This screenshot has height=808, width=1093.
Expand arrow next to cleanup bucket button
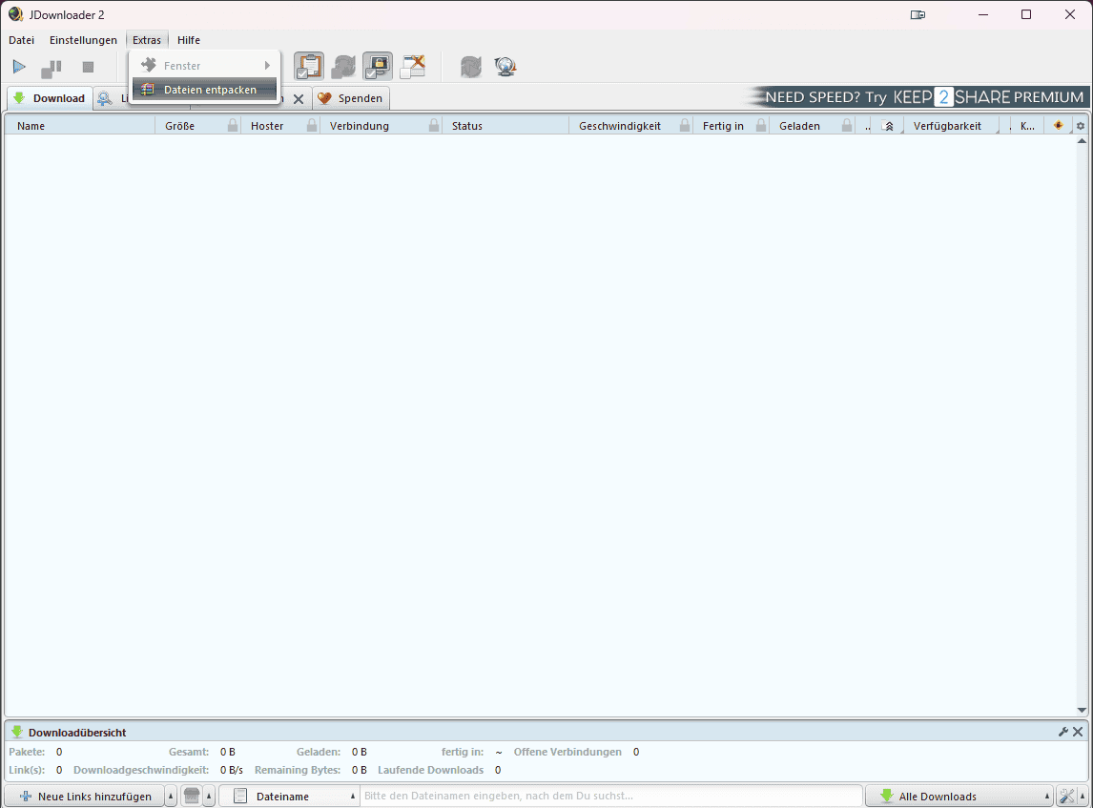point(209,797)
